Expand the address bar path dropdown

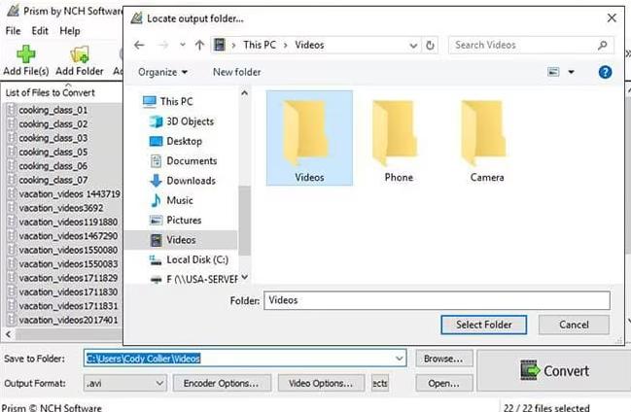click(413, 46)
